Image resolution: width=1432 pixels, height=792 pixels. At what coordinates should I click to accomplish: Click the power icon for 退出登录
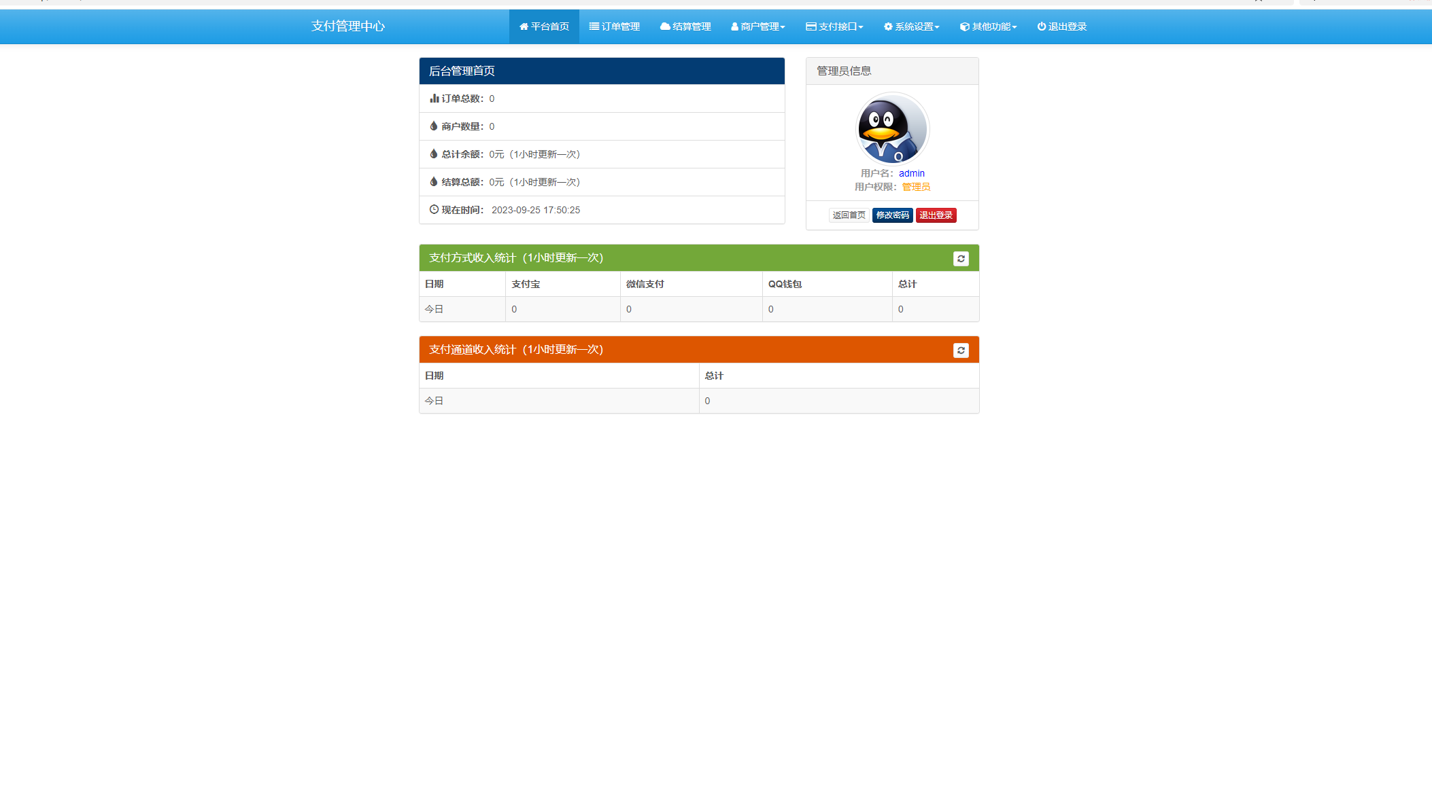point(1041,26)
